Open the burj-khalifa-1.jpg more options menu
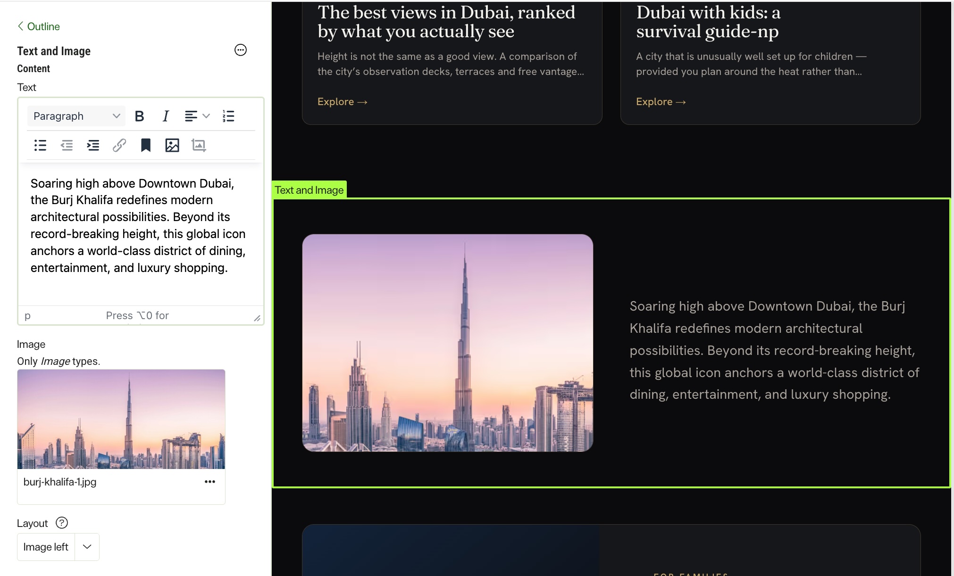Image resolution: width=954 pixels, height=576 pixels. 210,482
